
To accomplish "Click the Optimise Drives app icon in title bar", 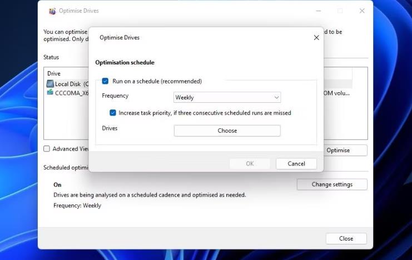I will pos(52,11).
